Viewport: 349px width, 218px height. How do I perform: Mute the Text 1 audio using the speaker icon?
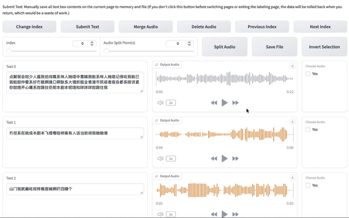point(160,159)
